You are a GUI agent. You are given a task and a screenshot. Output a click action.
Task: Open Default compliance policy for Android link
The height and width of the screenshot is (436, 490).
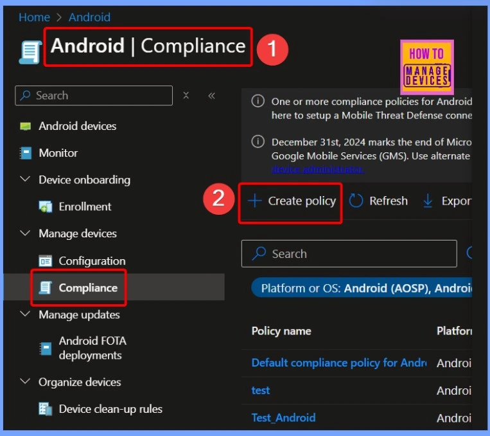(x=338, y=363)
